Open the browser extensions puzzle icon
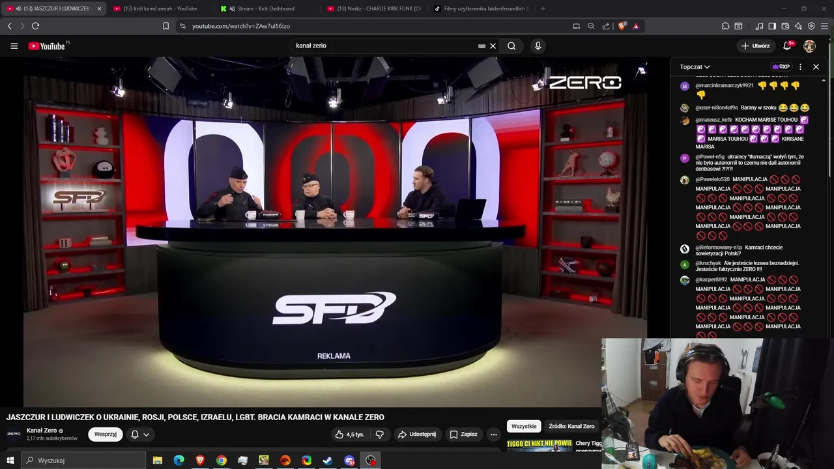 point(725,26)
